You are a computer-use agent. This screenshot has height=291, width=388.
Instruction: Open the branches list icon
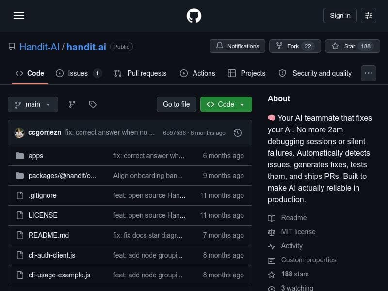click(x=72, y=104)
